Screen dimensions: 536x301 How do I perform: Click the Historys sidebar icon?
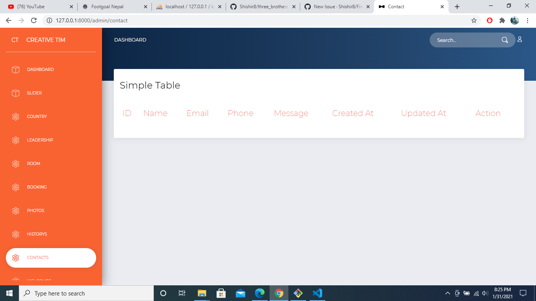(16, 234)
